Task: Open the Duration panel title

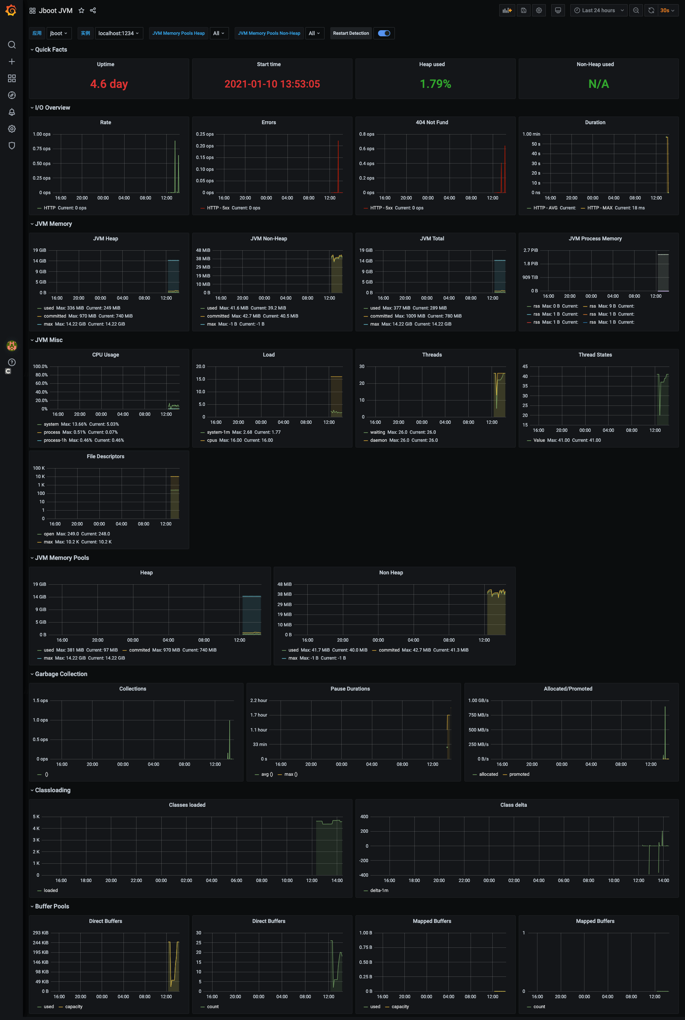Action: [595, 122]
